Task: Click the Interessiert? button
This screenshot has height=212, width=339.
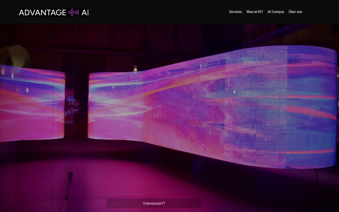Action: coord(154,204)
